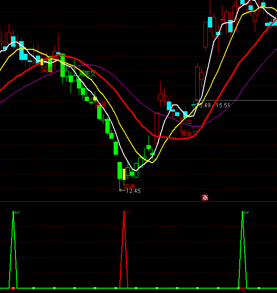277x293 pixels.
Task: Select the green cross doji candlestick
Action: tap(91, 103)
